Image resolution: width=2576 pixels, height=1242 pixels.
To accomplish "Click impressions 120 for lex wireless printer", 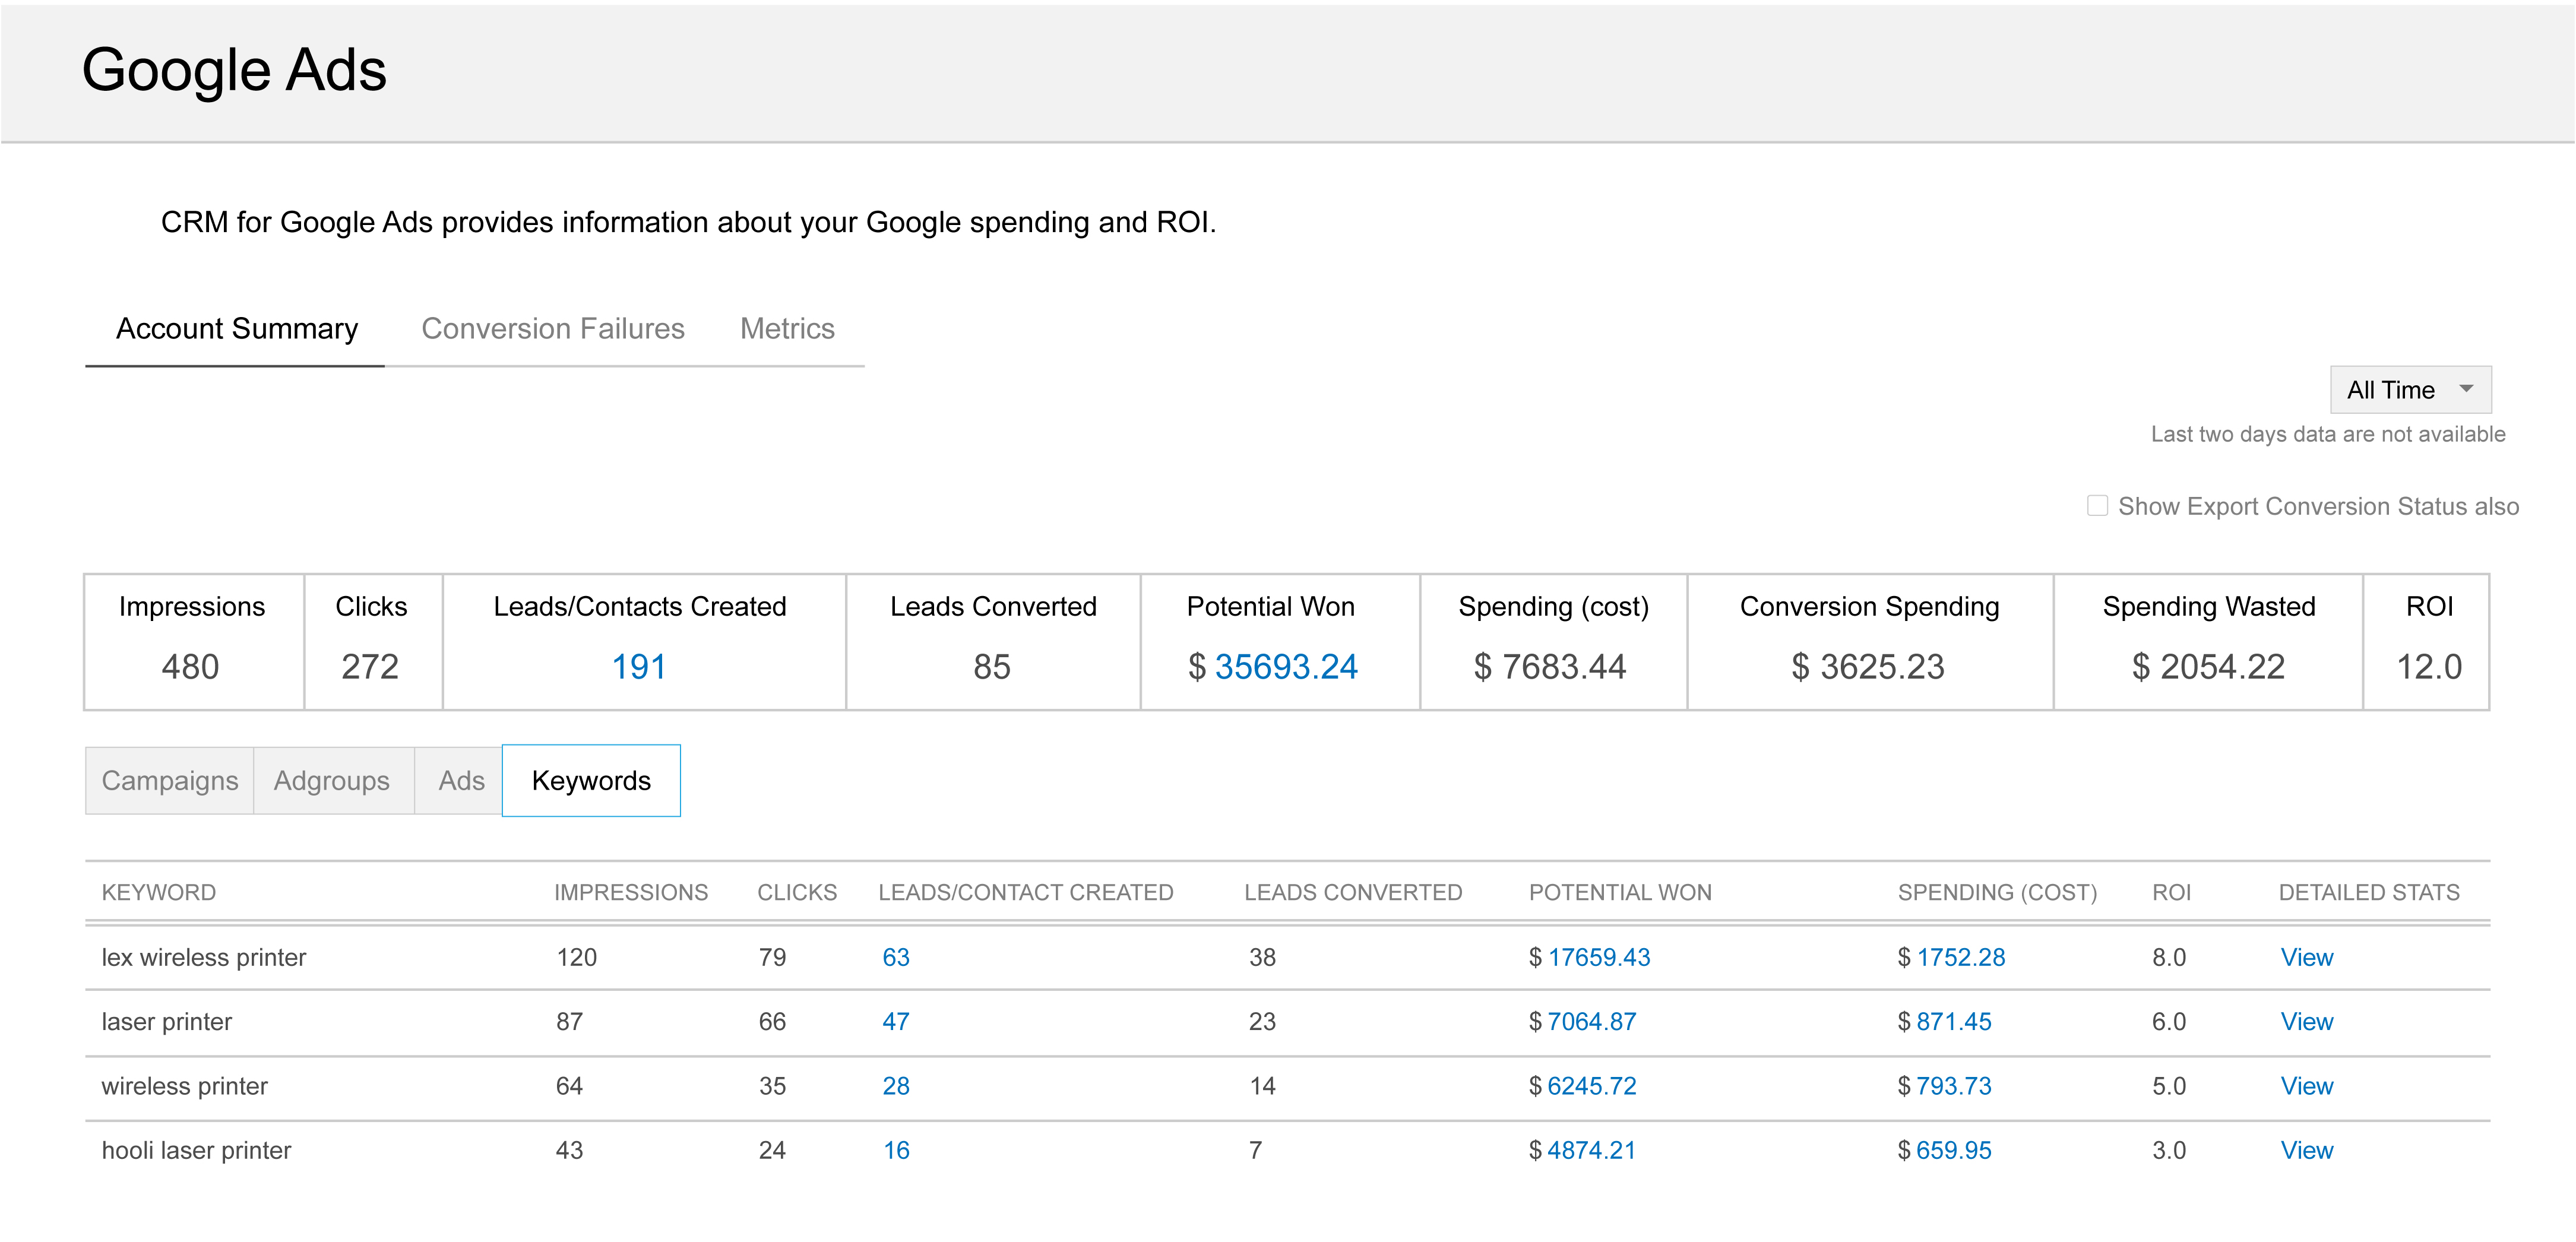I will click(x=576, y=958).
